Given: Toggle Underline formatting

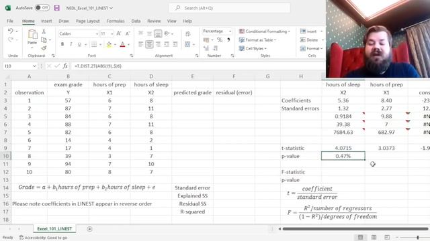Looking at the screenshot, I should [79, 44].
